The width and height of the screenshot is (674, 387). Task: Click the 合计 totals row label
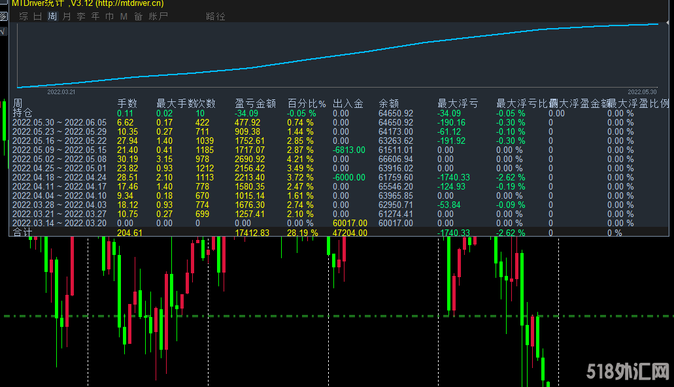pos(22,233)
